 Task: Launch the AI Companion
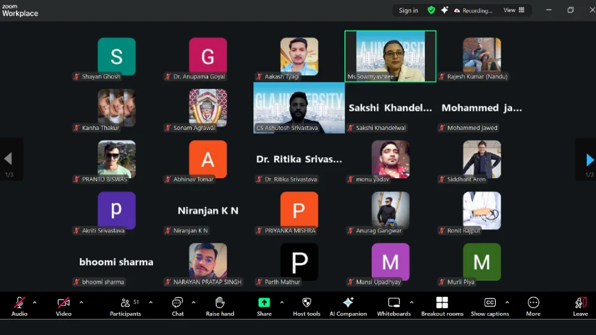coord(348,306)
